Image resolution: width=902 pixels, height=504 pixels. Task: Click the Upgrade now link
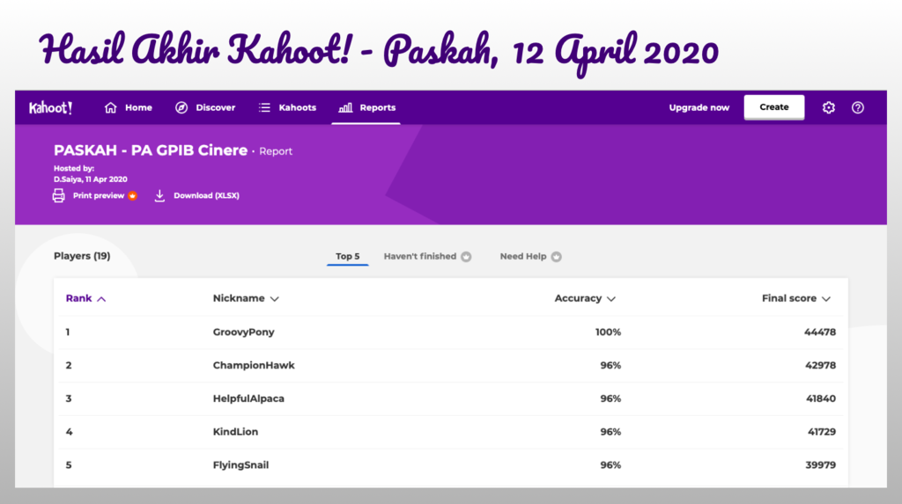click(x=699, y=107)
